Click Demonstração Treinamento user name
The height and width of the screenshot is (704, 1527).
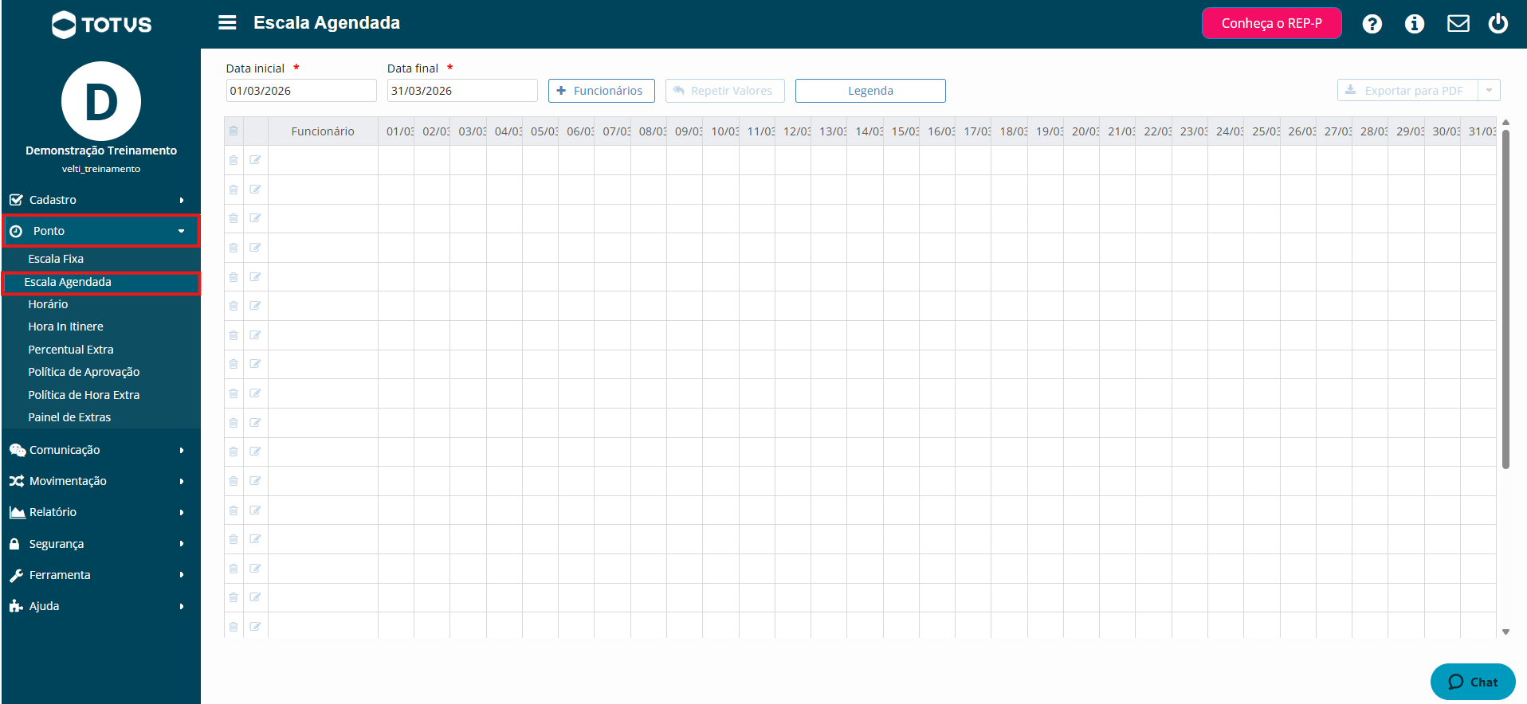[101, 151]
